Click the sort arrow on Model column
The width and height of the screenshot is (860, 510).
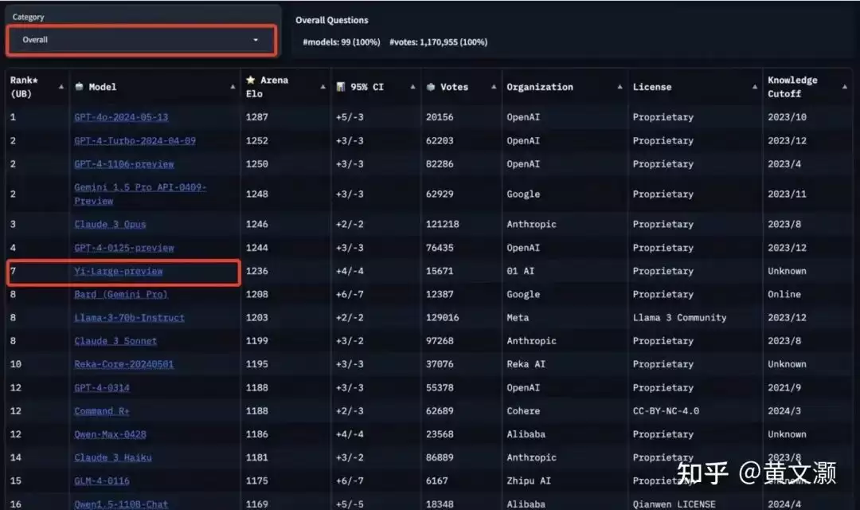tap(233, 87)
